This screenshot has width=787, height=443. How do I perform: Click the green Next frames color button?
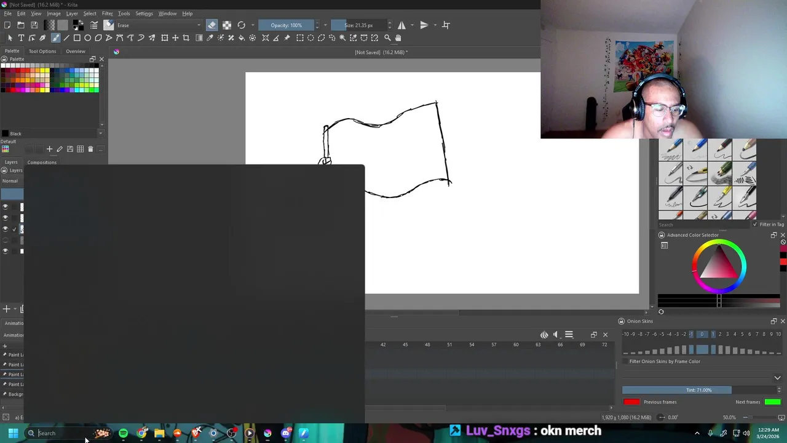(x=773, y=402)
